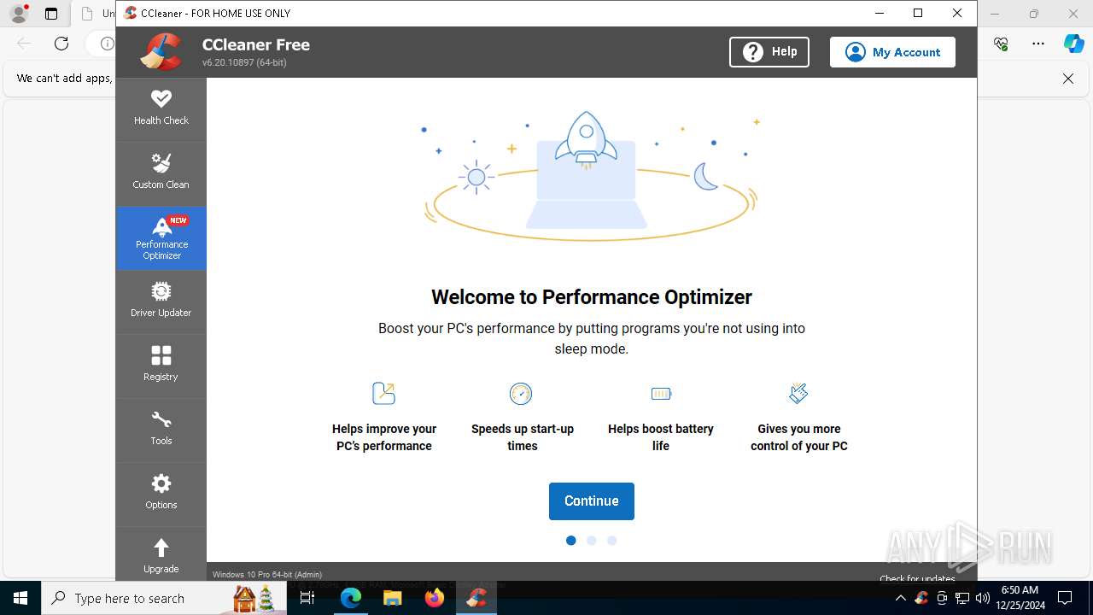Click Check for updates link
Viewport: 1093px width, 615px height.
pyautogui.click(x=917, y=578)
